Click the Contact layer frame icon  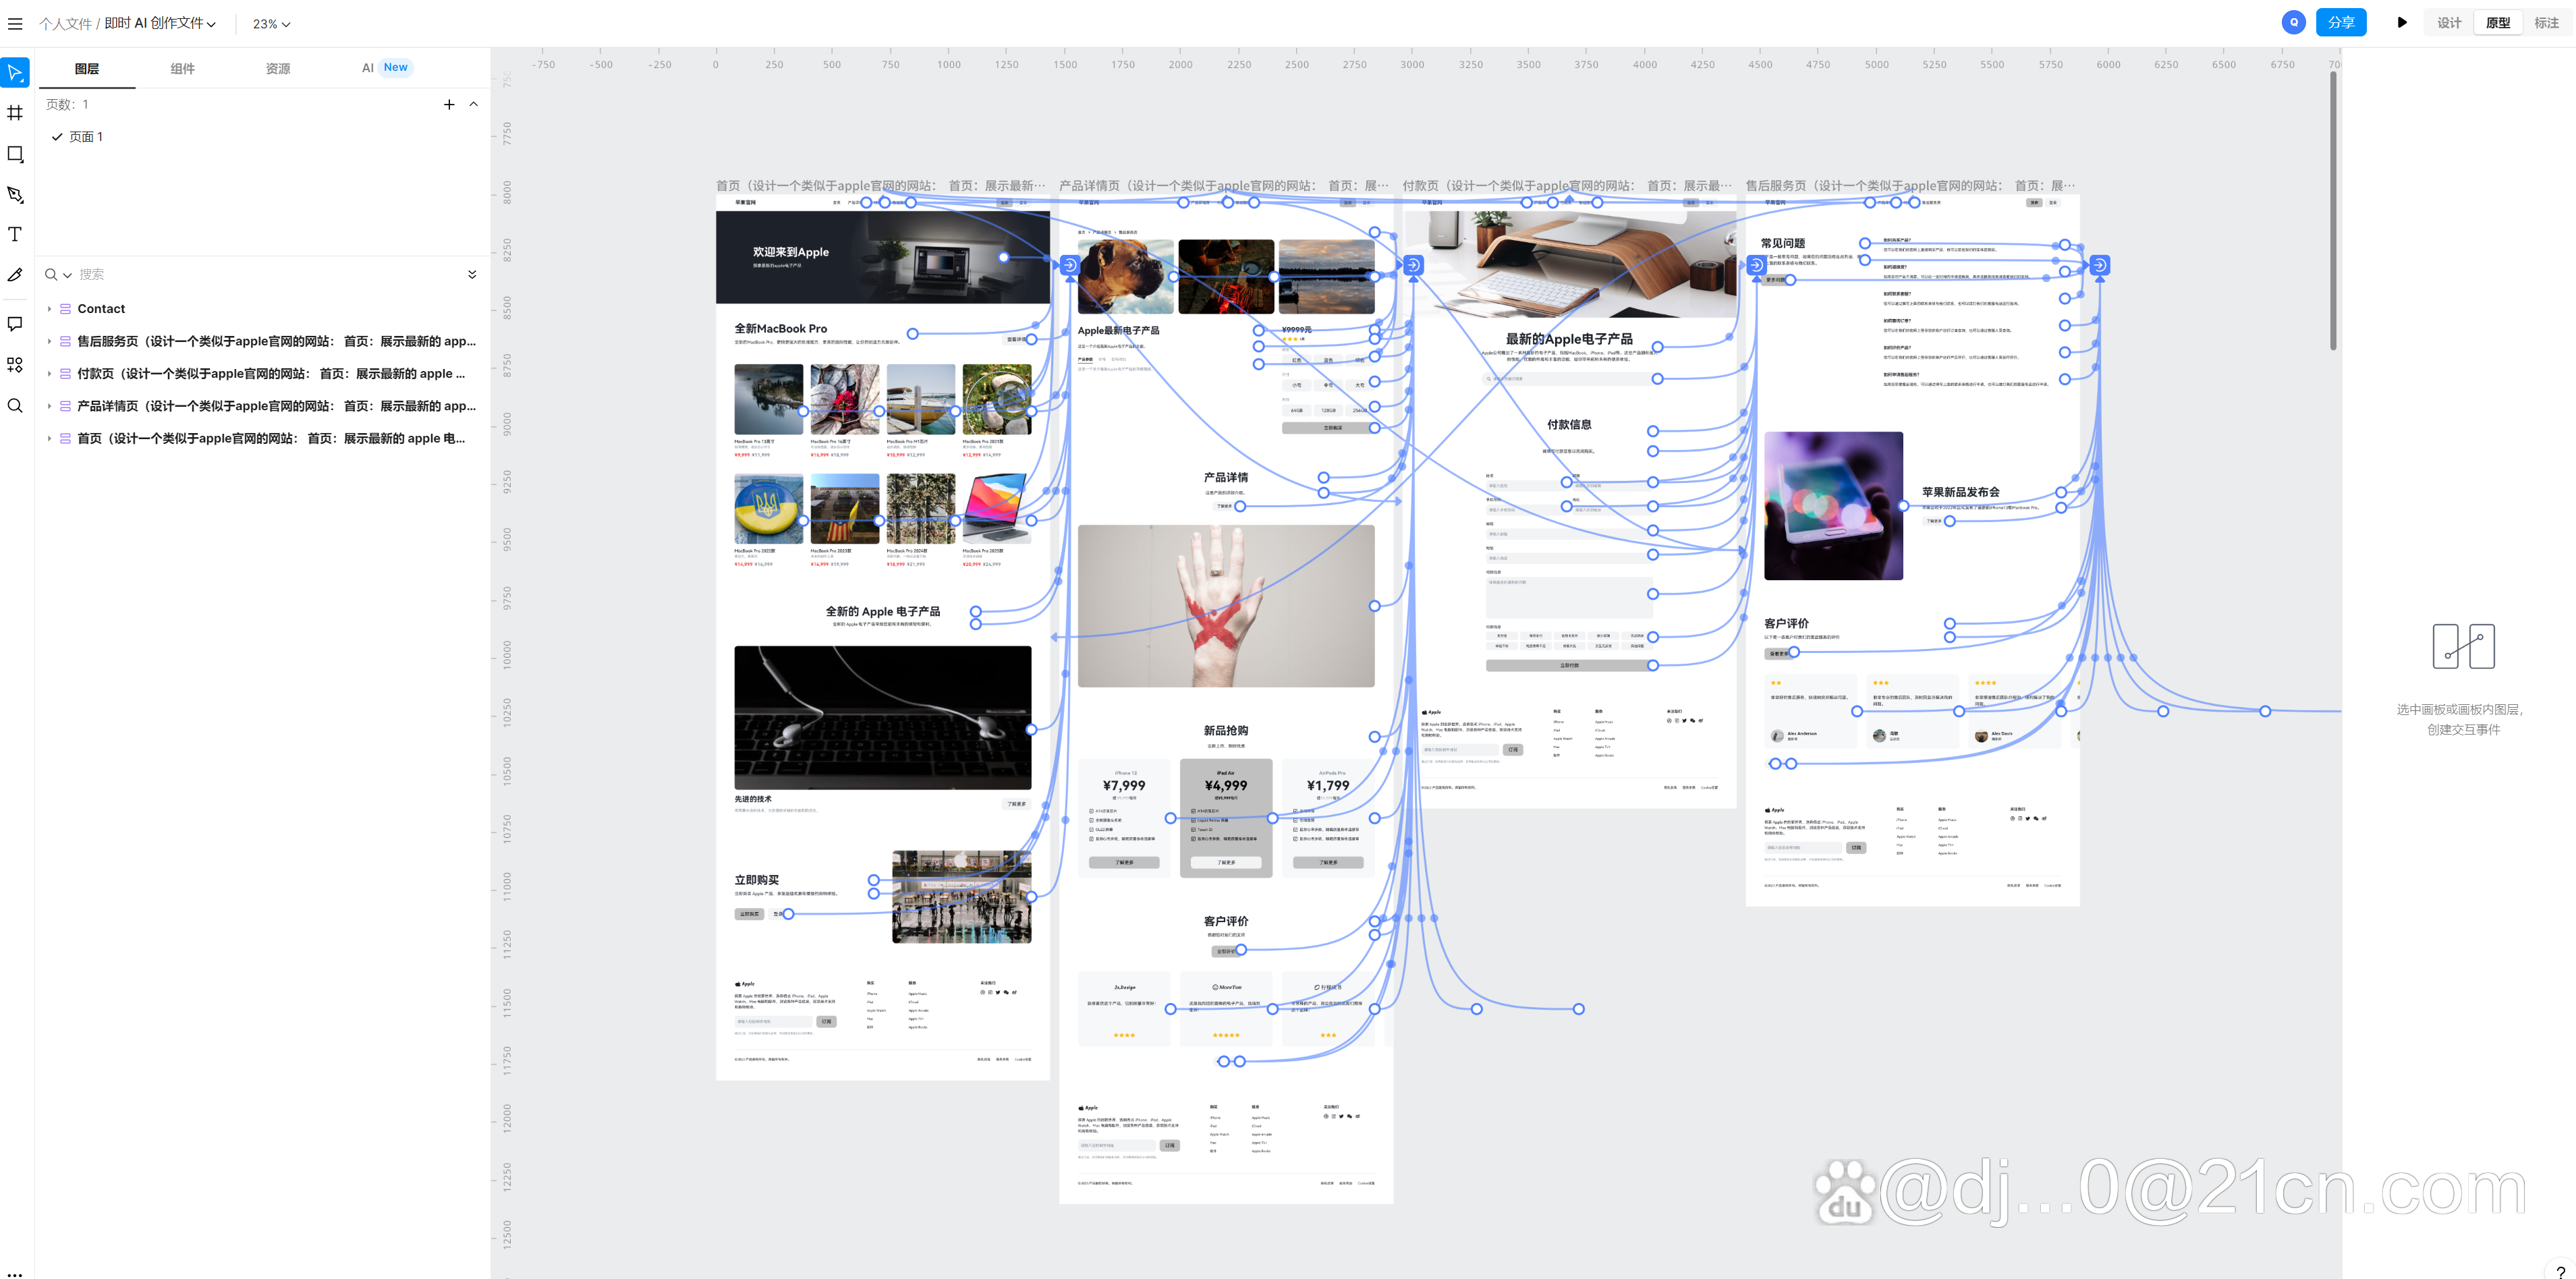(65, 309)
